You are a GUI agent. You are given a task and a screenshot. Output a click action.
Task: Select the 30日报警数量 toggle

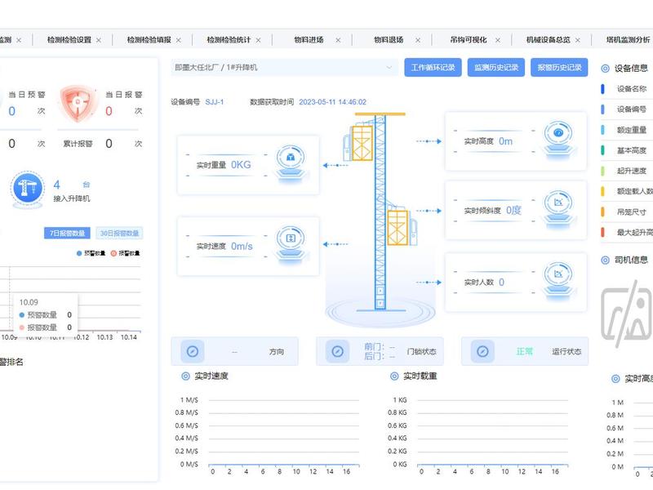point(119,234)
